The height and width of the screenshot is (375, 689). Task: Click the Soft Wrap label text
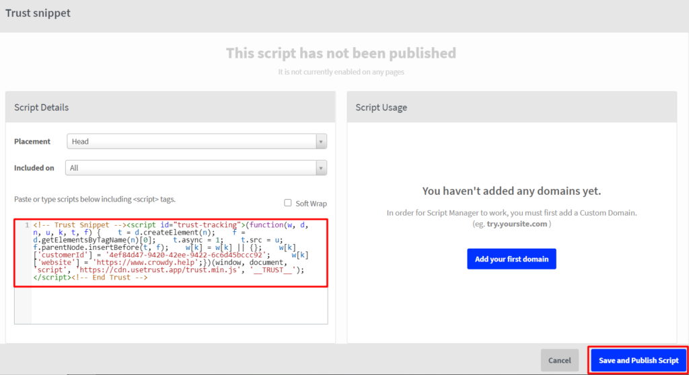[311, 204]
